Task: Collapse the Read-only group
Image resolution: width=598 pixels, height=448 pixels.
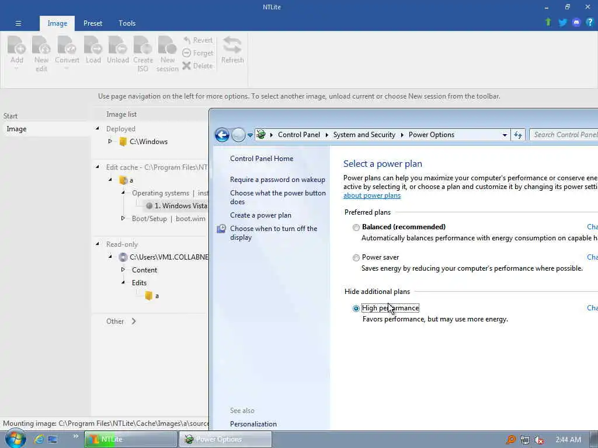Action: click(x=98, y=244)
